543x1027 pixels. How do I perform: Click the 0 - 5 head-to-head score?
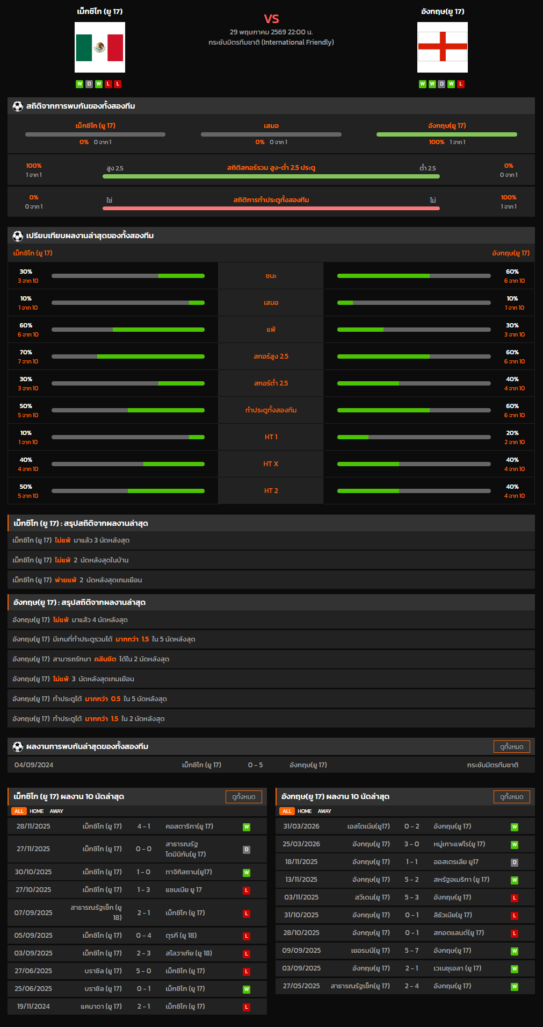(255, 765)
